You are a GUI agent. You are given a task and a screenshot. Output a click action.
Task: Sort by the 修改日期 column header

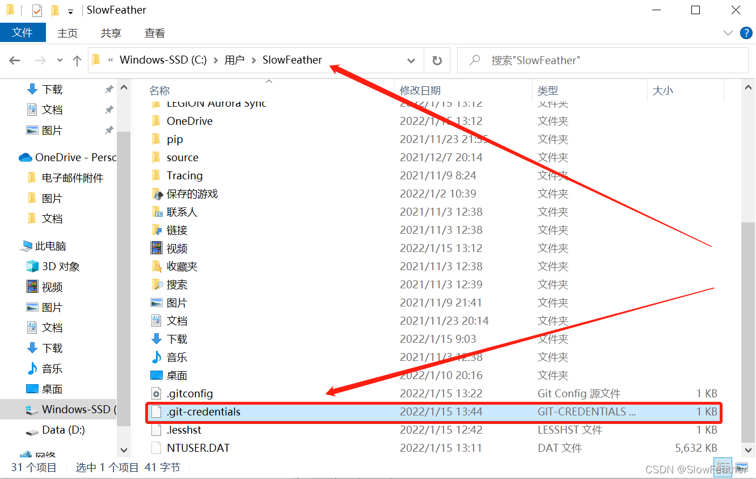coord(420,90)
